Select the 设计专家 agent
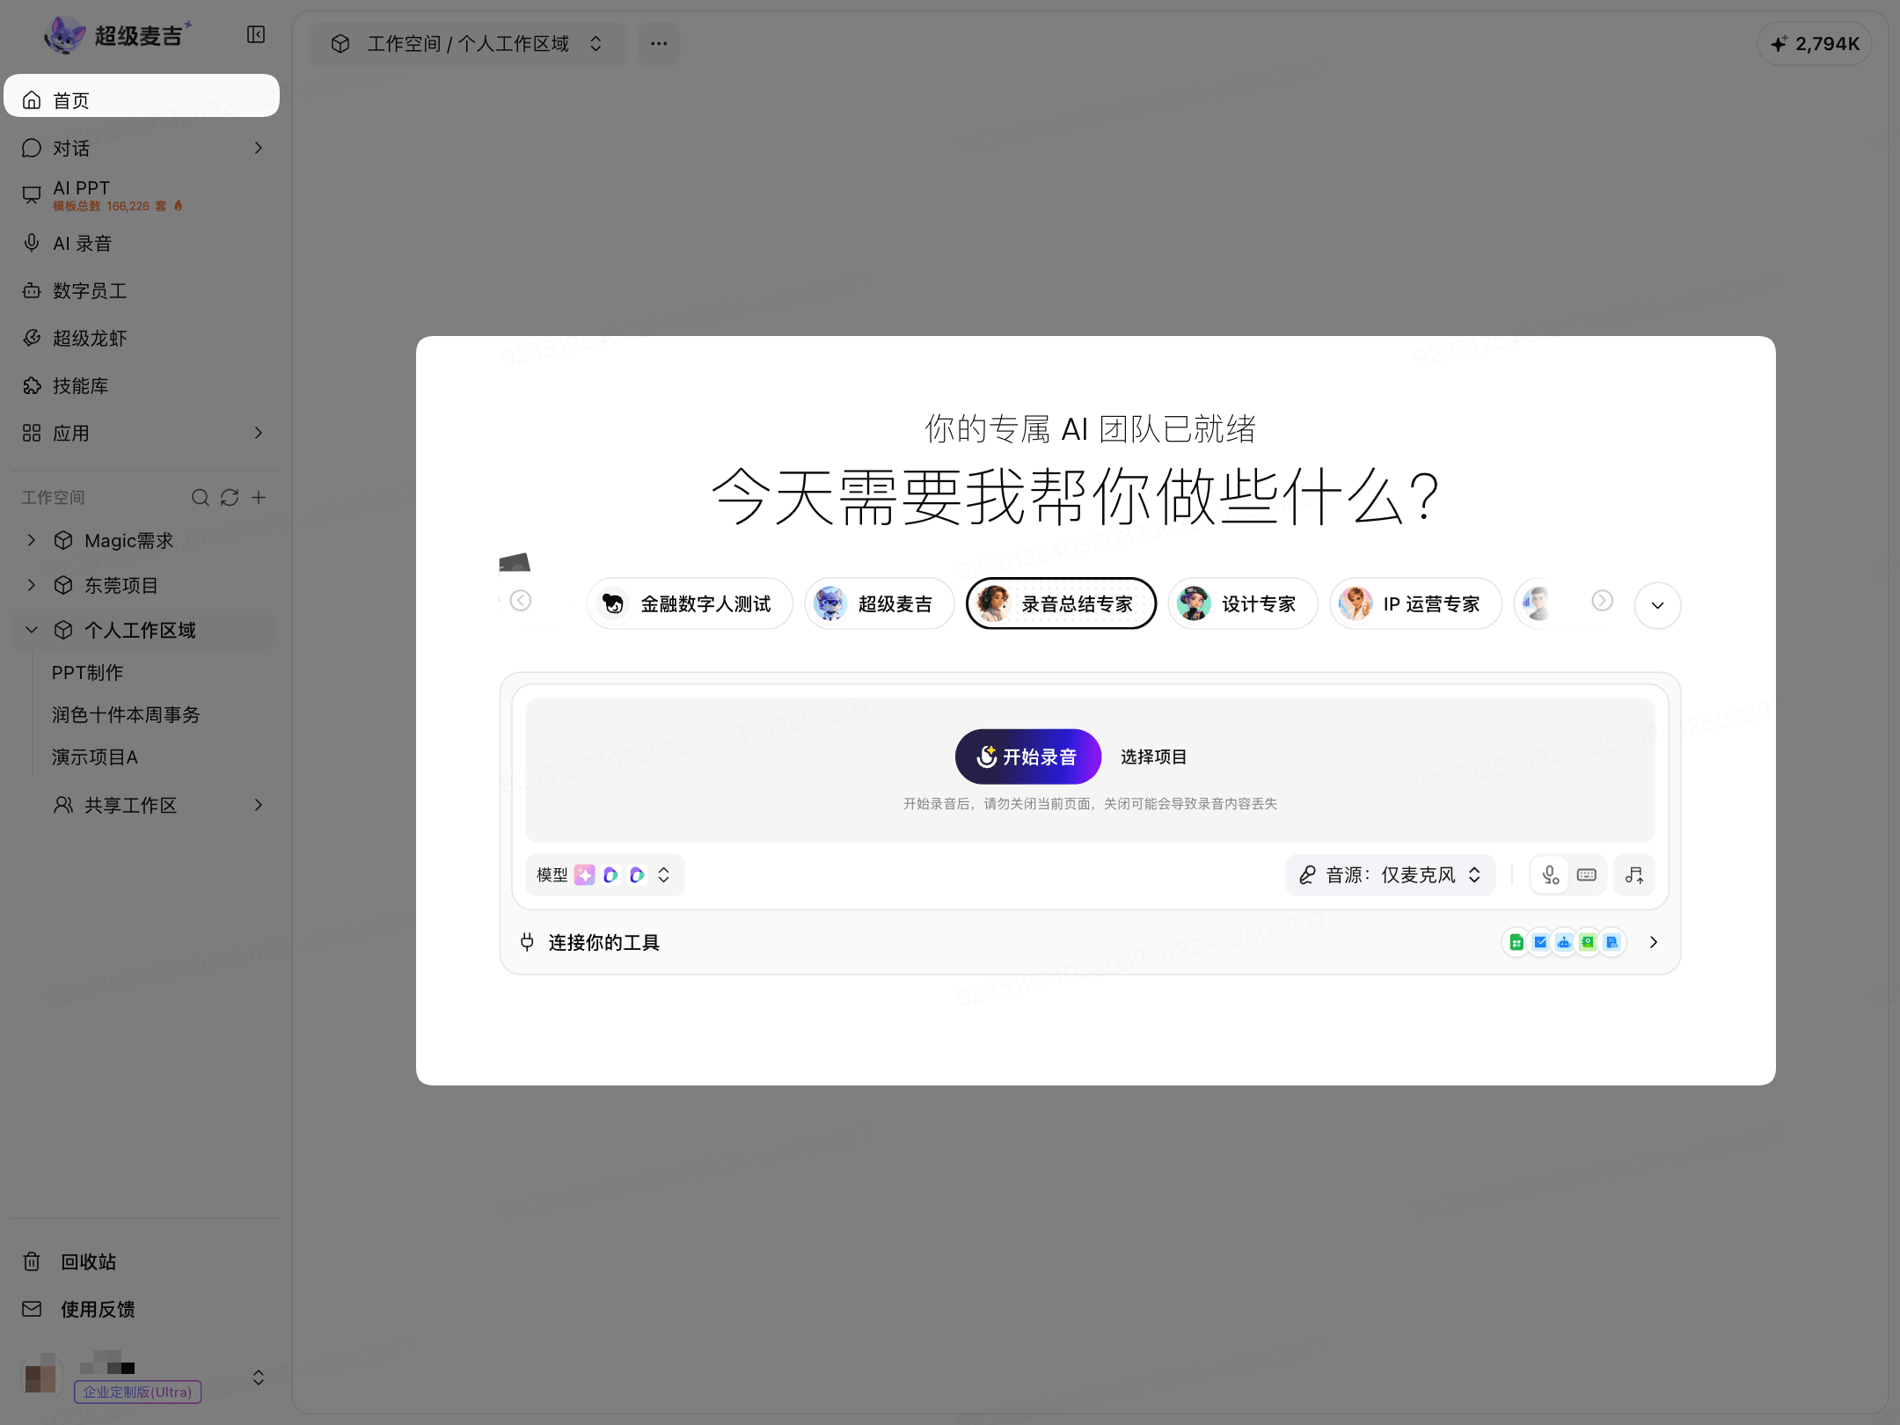This screenshot has width=1900, height=1425. pos(1243,604)
